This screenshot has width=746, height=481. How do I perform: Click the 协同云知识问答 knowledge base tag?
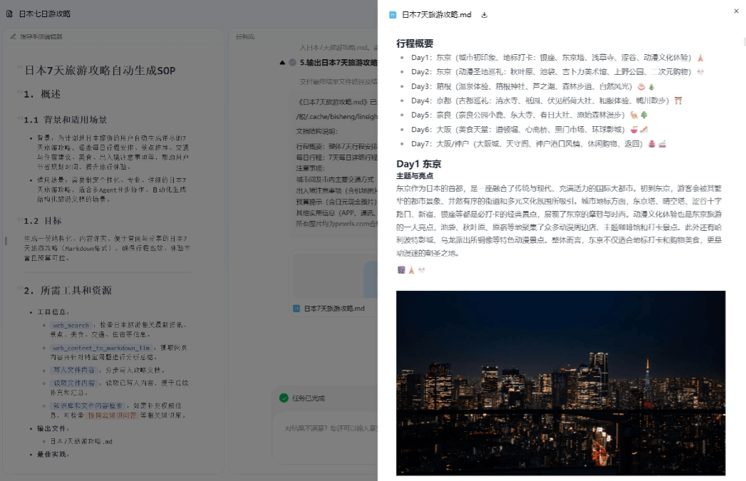113,414
